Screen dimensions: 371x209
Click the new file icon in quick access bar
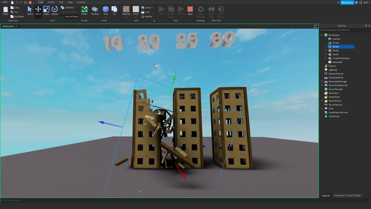12,2
